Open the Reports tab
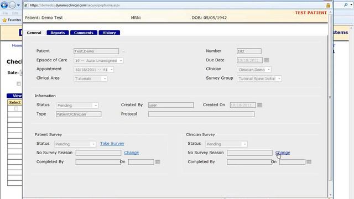 tap(58, 33)
